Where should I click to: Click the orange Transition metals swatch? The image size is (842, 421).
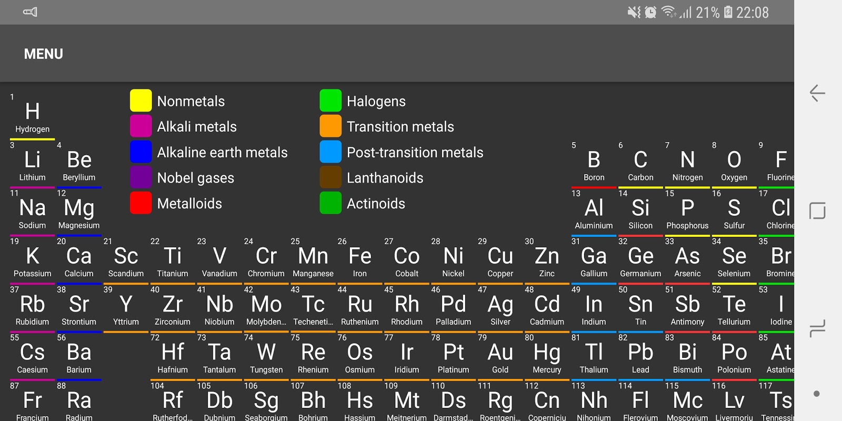click(x=330, y=126)
